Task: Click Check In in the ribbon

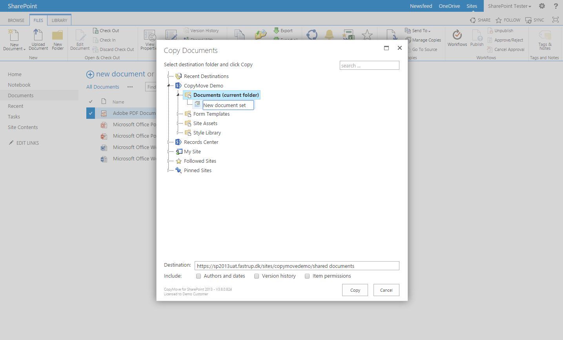Action: [104, 40]
